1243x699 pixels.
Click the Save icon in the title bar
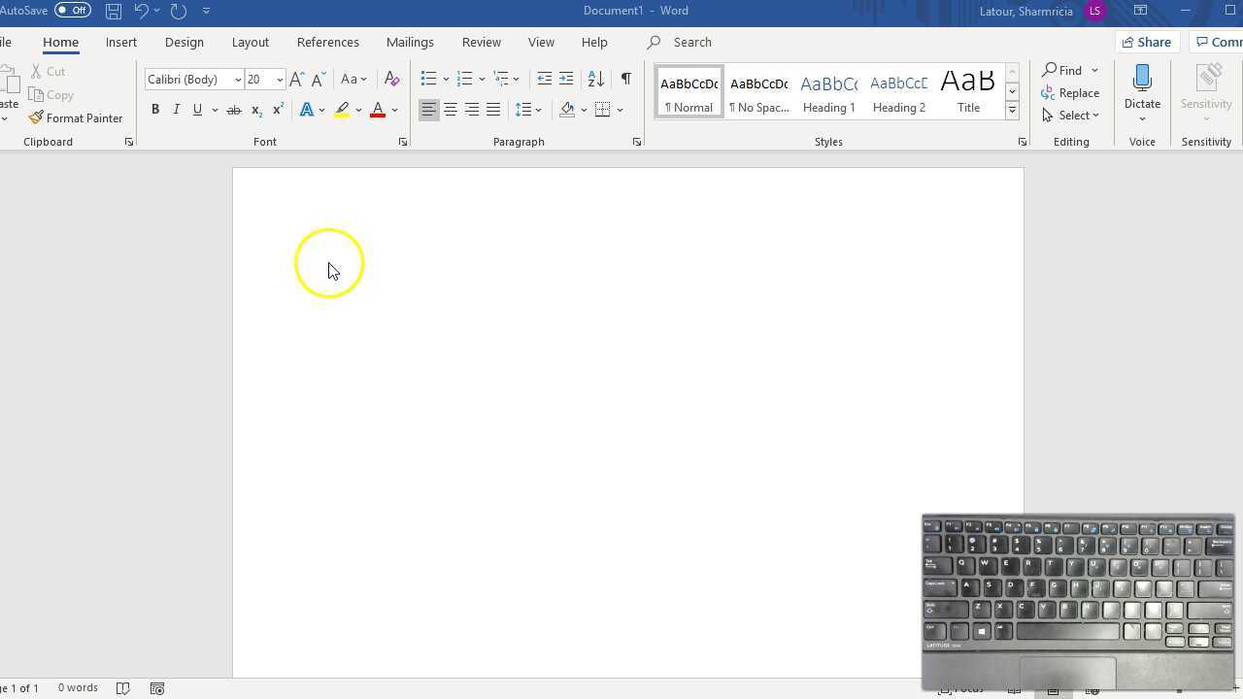click(x=114, y=11)
